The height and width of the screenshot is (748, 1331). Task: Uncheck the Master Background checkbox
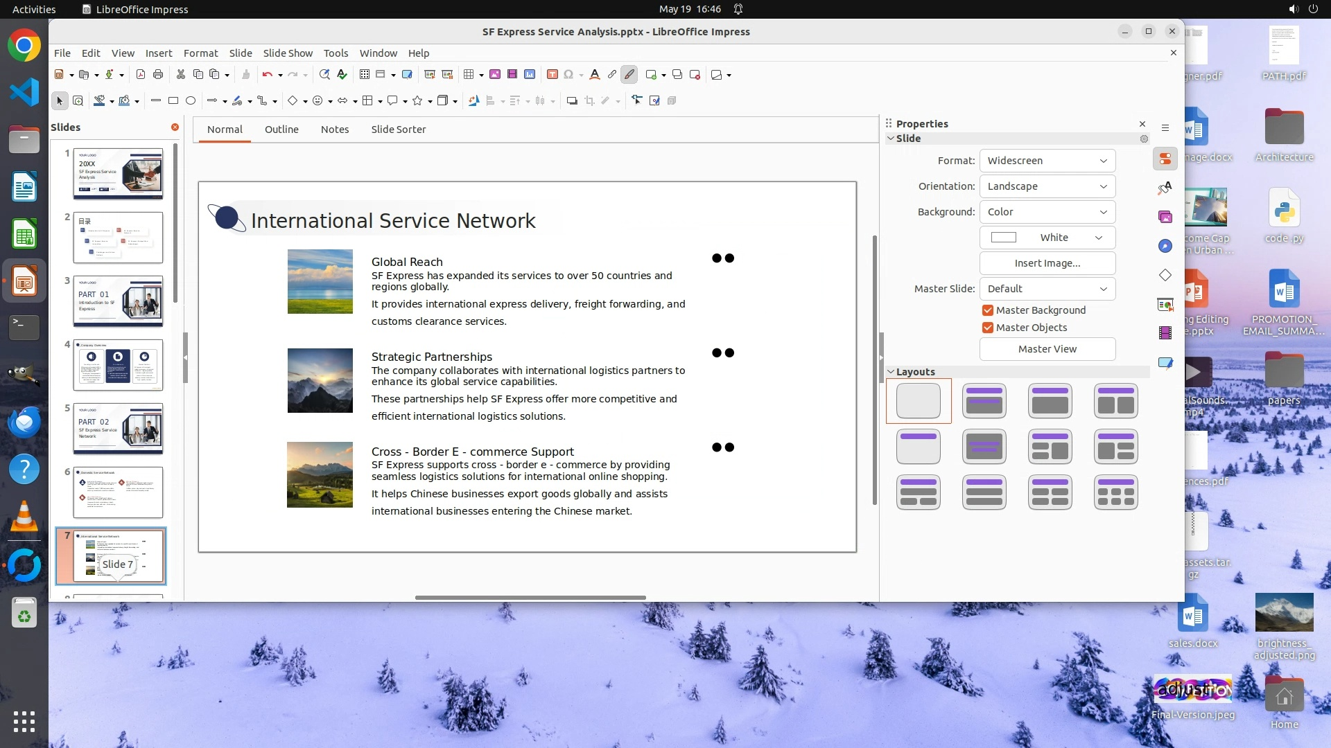click(x=988, y=310)
